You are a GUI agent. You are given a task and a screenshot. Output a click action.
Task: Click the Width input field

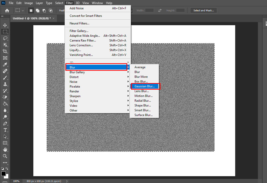pyautogui.click(x=149, y=10)
